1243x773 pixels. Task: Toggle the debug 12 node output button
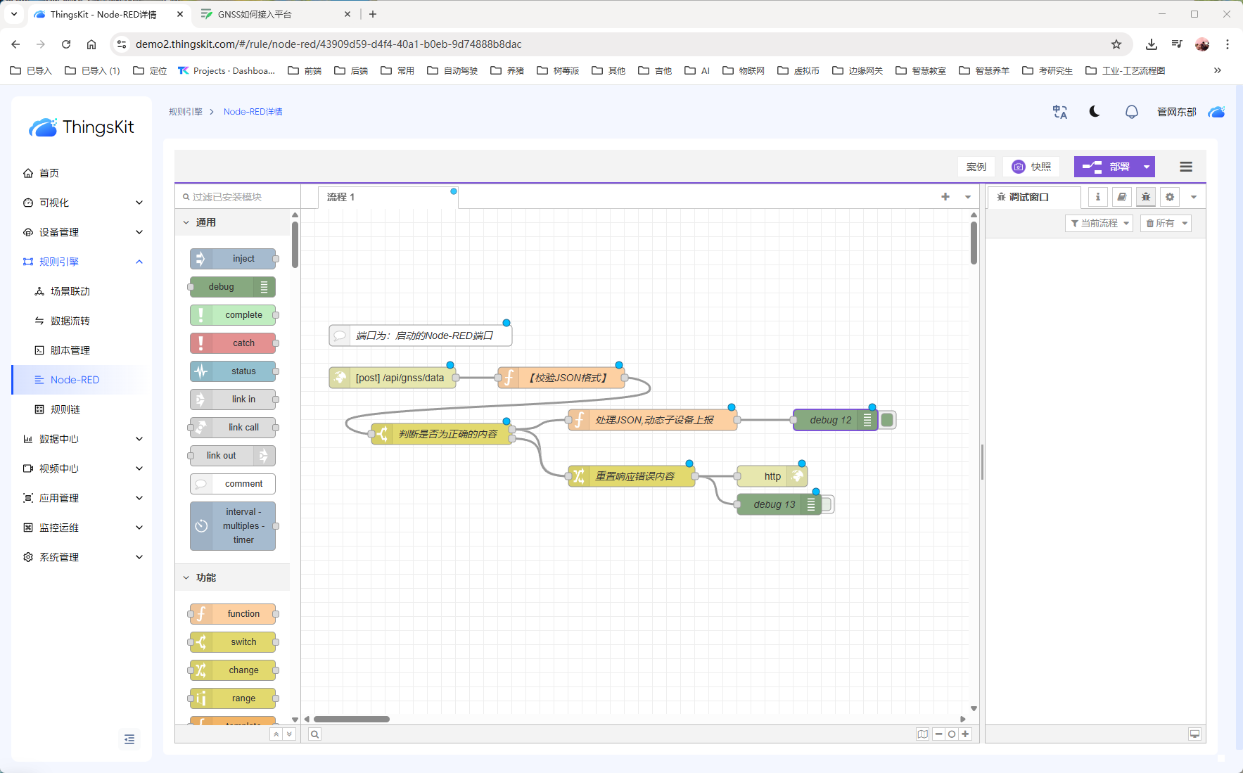coord(887,420)
